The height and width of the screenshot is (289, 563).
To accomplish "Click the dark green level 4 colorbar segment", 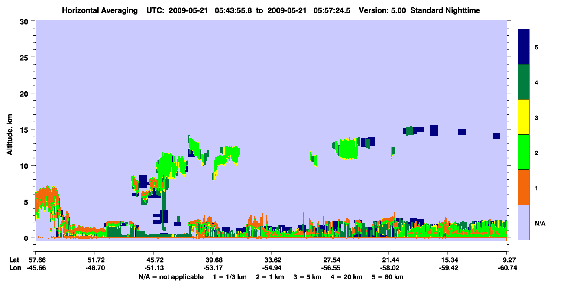I will pyautogui.click(x=524, y=82).
